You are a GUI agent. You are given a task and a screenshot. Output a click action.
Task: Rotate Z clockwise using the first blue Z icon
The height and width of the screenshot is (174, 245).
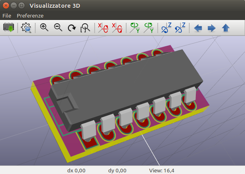(x=166, y=28)
